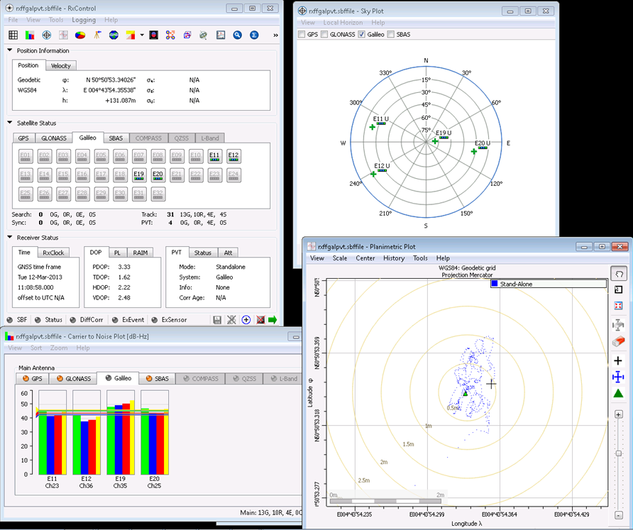The height and width of the screenshot is (530, 633).
Task: Click the blue four-way crosshair tool
Action: click(x=618, y=376)
